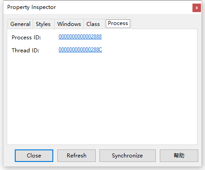
Task: Click the Close button
Action: click(x=34, y=156)
